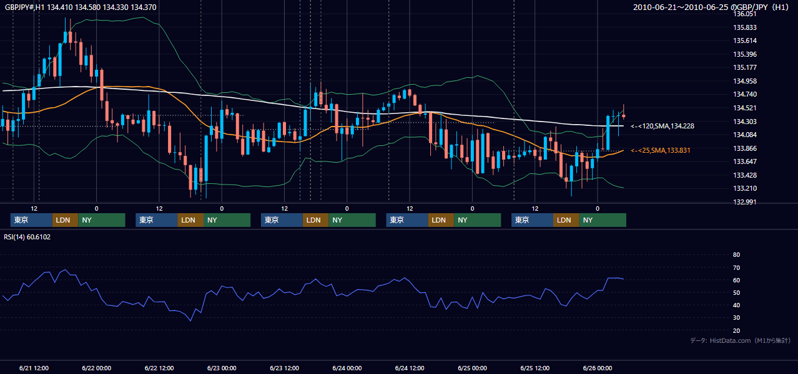Select the NY session block for 6/23
The image size is (798, 374).
click(x=352, y=220)
